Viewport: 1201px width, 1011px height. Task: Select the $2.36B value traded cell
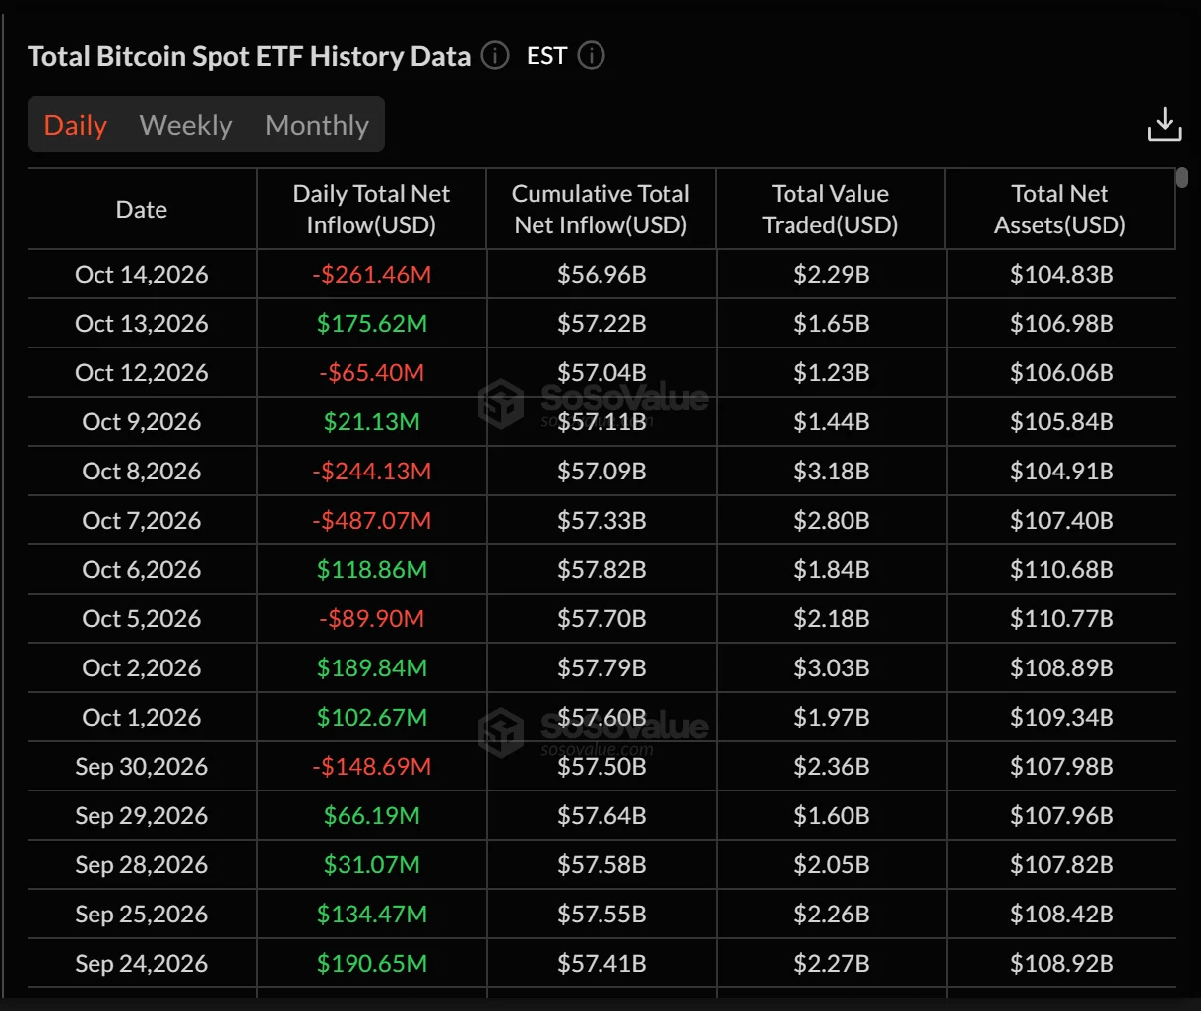coord(831,766)
